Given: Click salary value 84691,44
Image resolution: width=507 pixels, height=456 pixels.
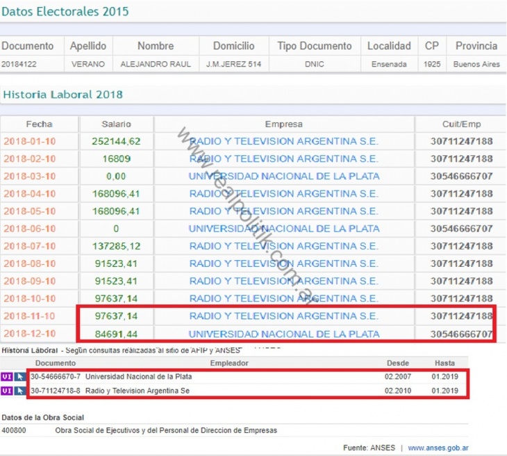Looking at the screenshot, I should (x=116, y=334).
